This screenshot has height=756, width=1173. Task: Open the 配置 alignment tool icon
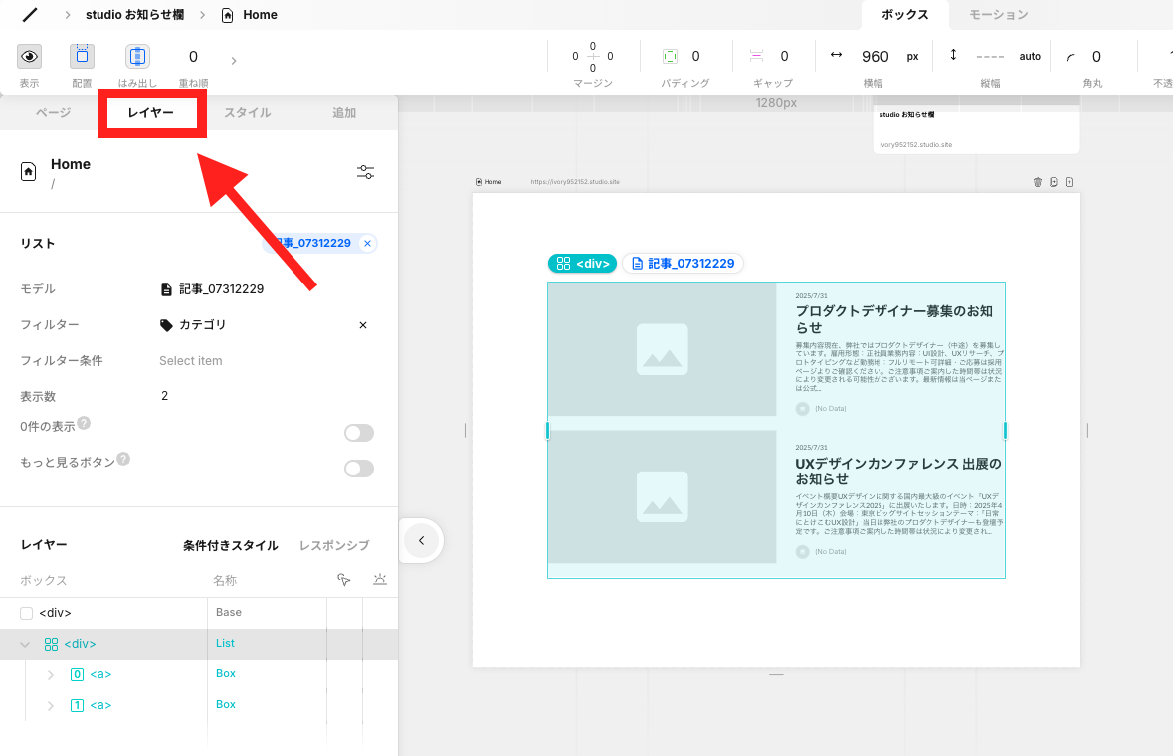pos(82,56)
